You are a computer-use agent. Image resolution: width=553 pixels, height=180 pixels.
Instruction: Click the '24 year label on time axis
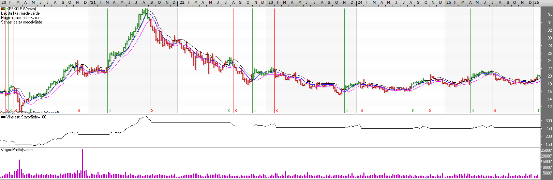click(x=359, y=2)
